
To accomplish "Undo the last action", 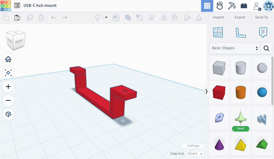I will [54, 18].
